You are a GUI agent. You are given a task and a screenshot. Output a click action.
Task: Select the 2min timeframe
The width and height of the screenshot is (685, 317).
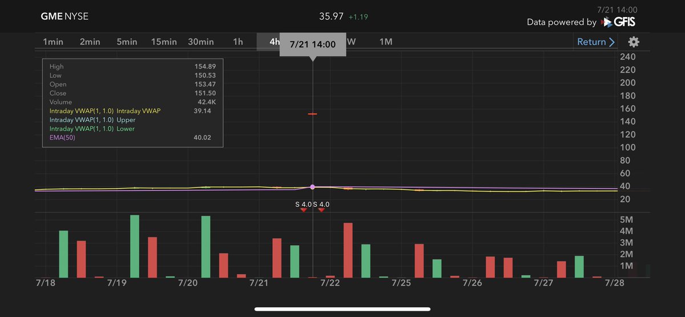tap(90, 42)
